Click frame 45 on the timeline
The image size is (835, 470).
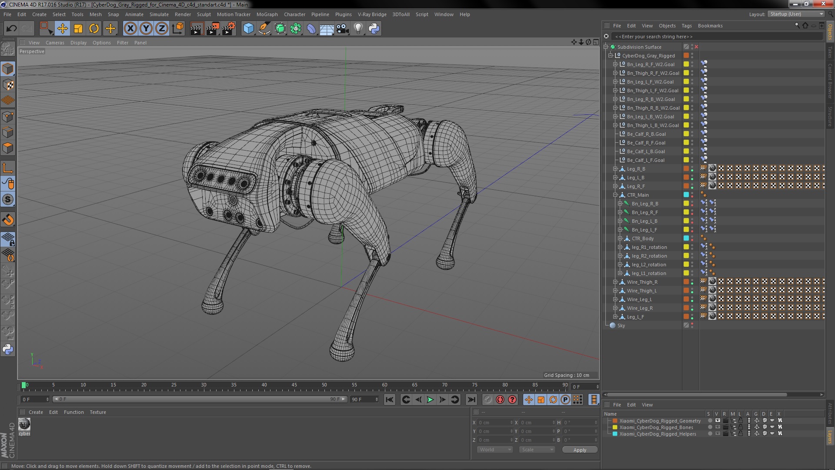click(x=294, y=386)
